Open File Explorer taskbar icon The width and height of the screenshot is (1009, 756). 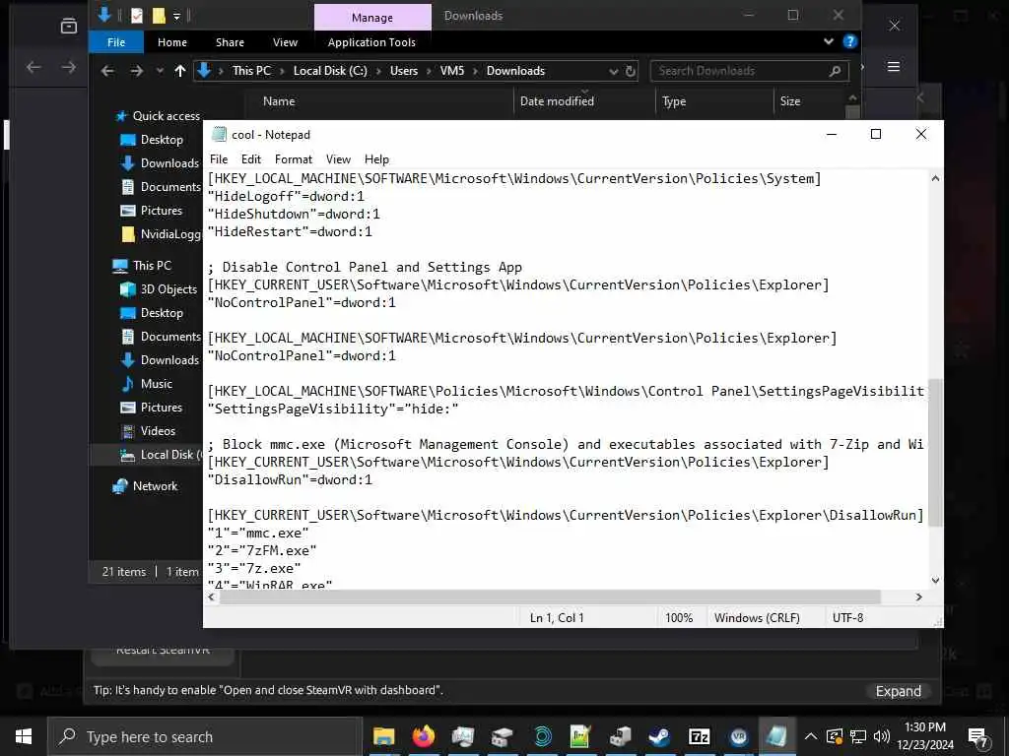point(384,736)
